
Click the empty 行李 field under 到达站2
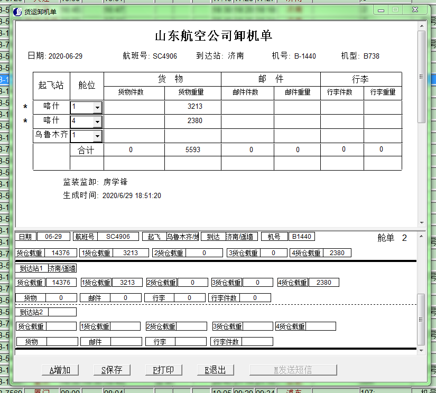(x=191, y=341)
